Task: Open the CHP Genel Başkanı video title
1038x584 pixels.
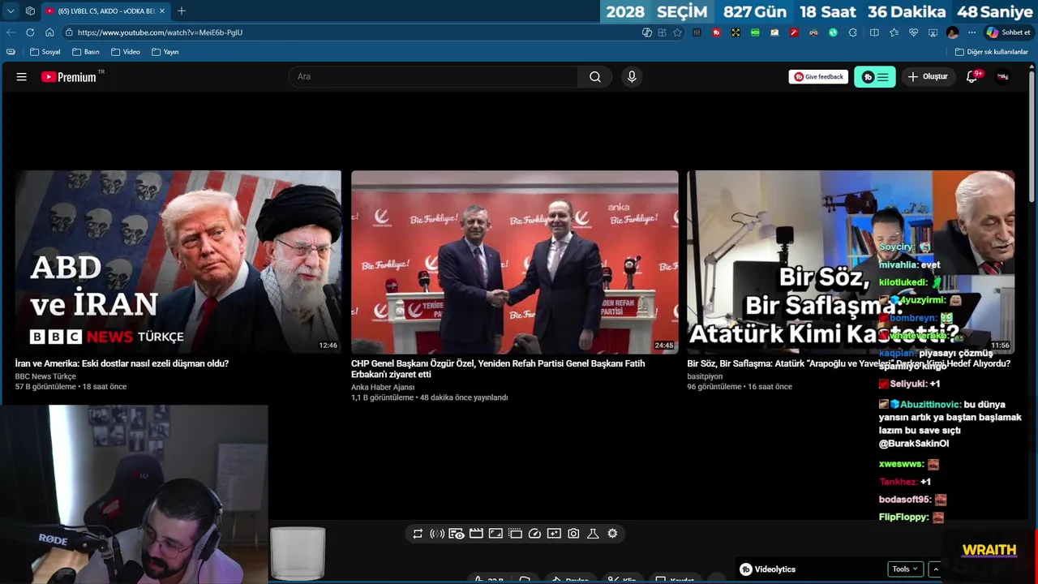Action: pyautogui.click(x=498, y=369)
